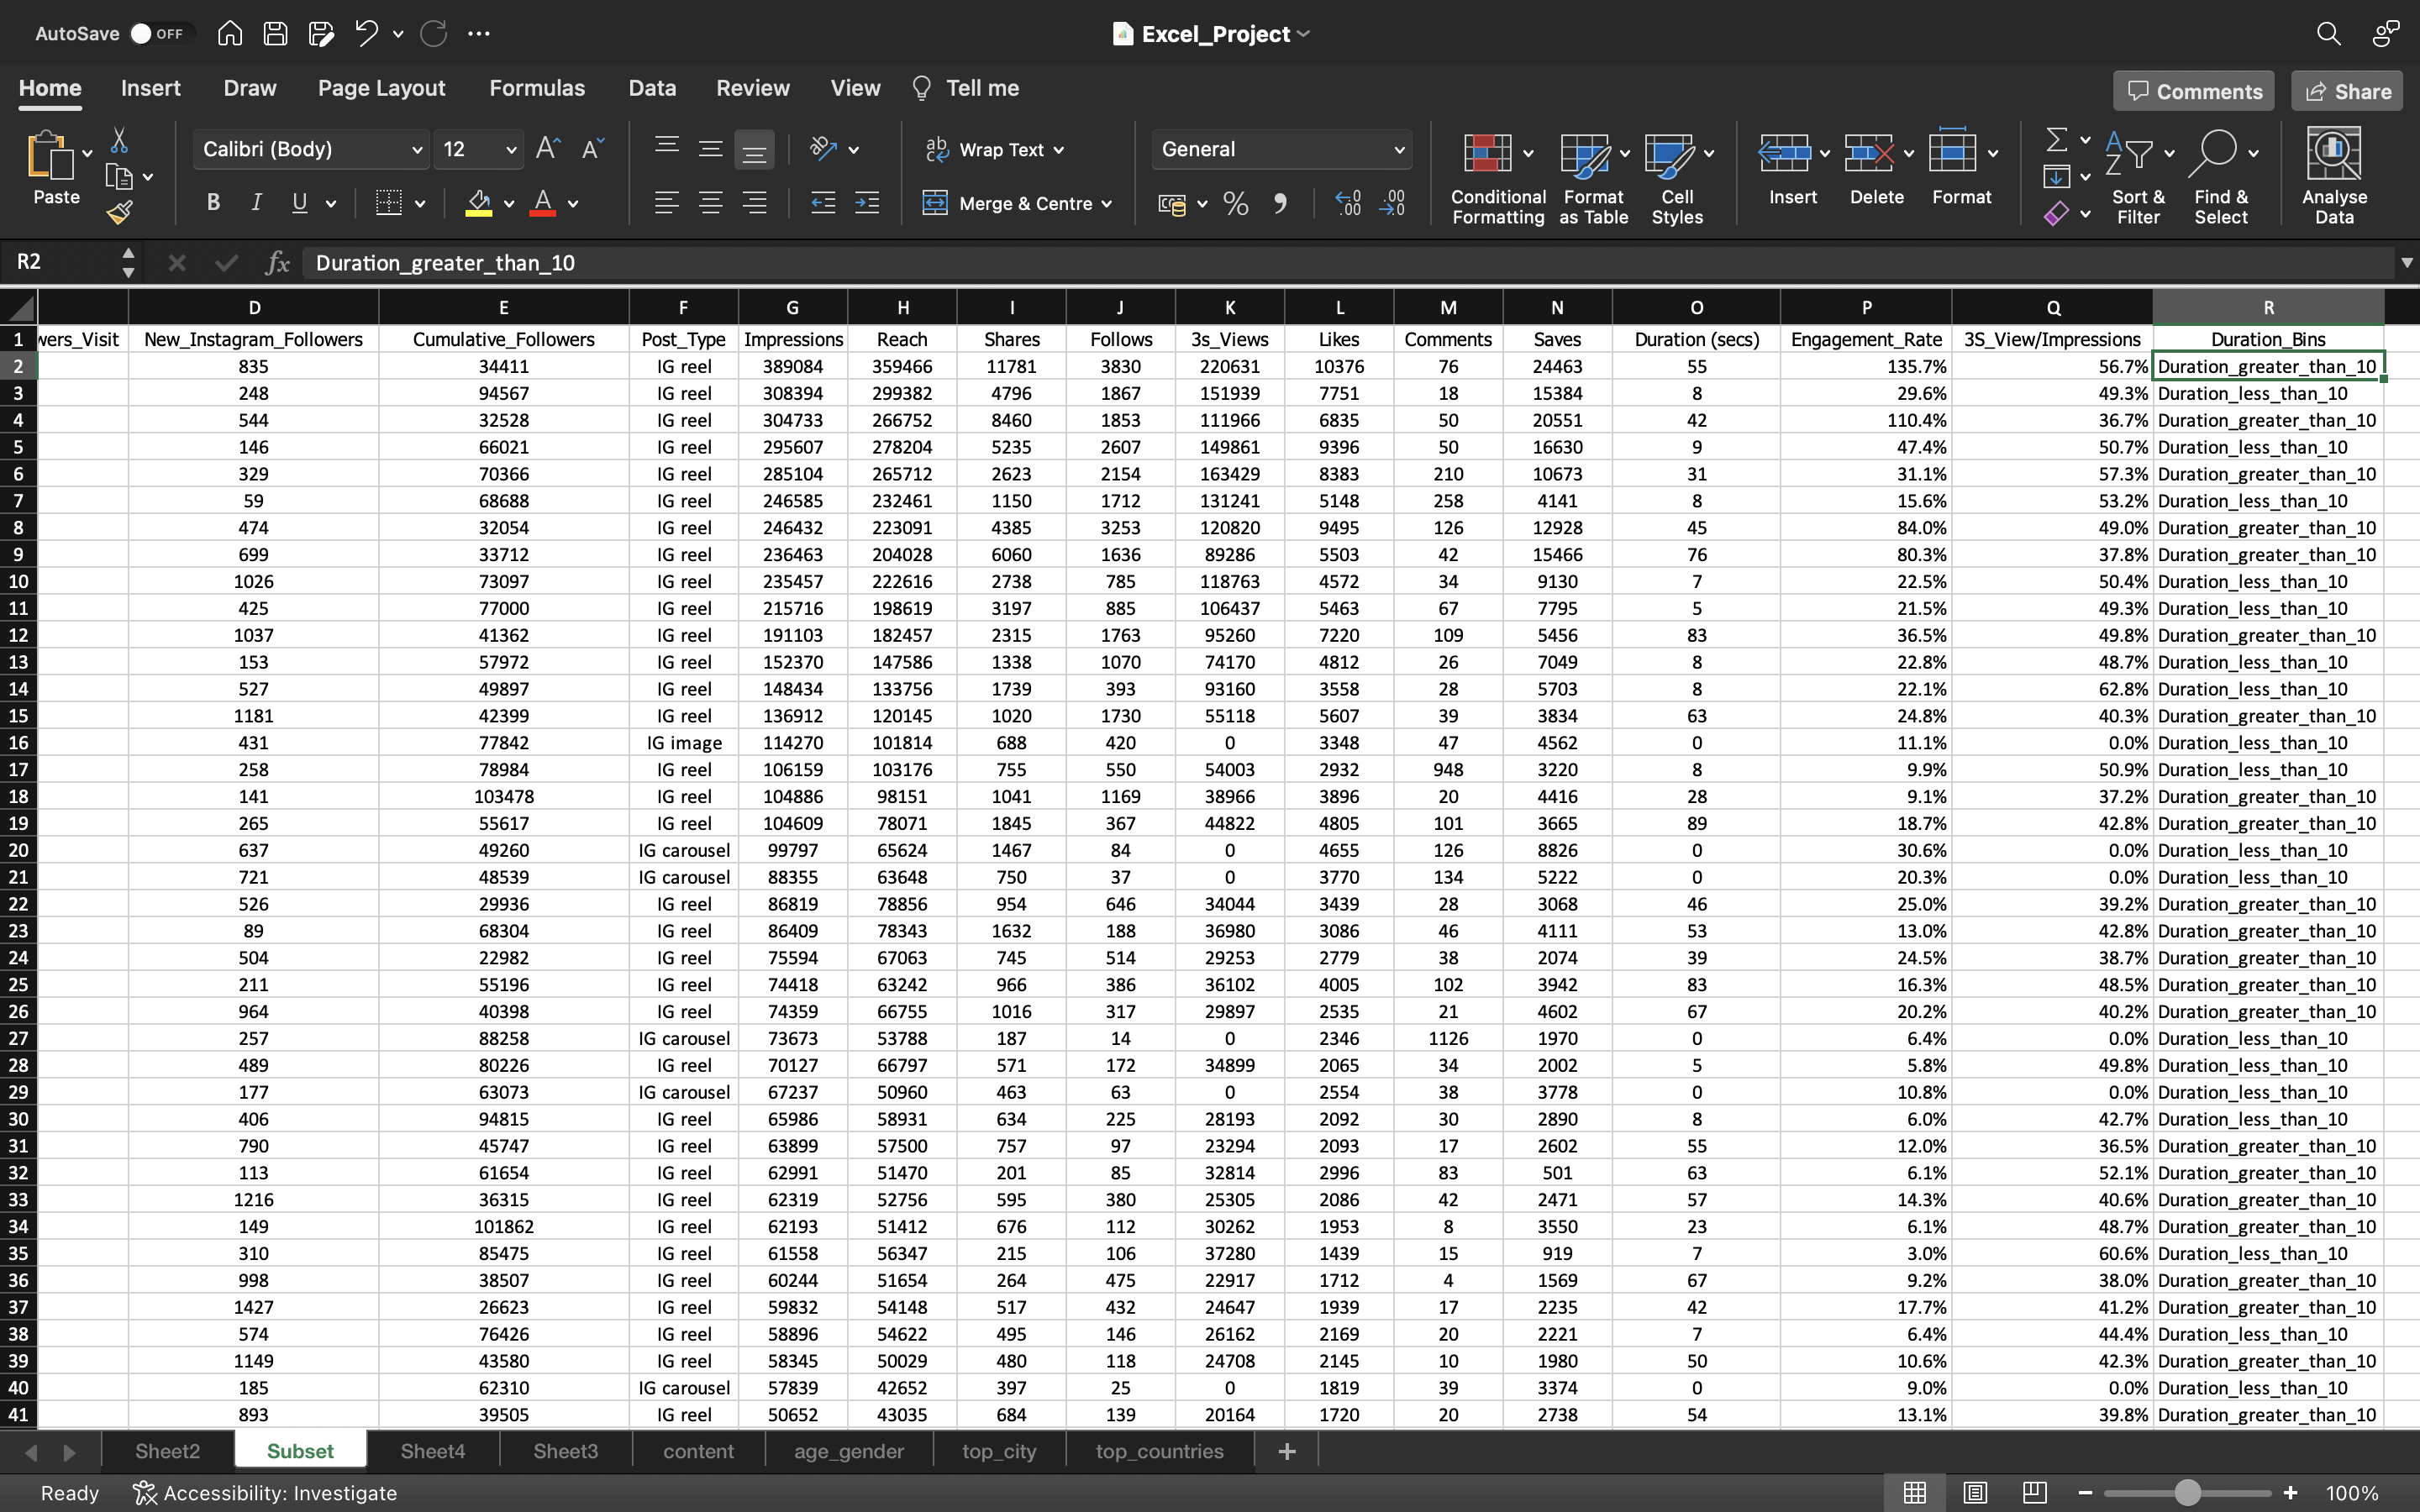
Task: Switch to the age_gender sheet tab
Action: (x=849, y=1451)
